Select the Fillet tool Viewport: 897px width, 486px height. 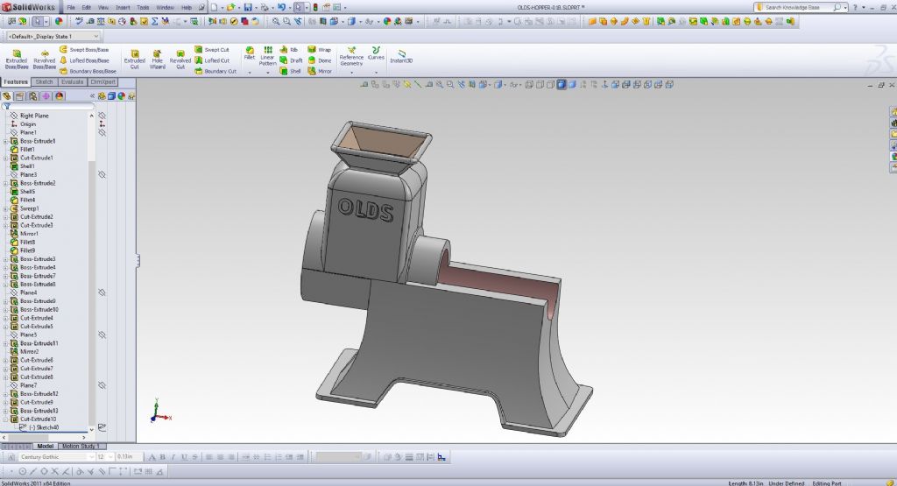tap(250, 53)
